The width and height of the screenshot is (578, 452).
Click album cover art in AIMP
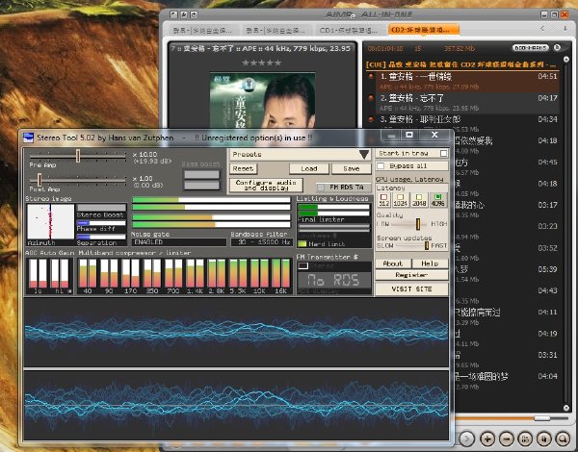(x=262, y=100)
